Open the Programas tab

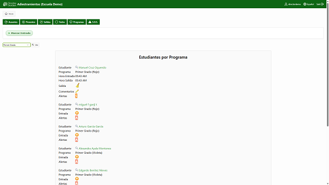[77, 22]
